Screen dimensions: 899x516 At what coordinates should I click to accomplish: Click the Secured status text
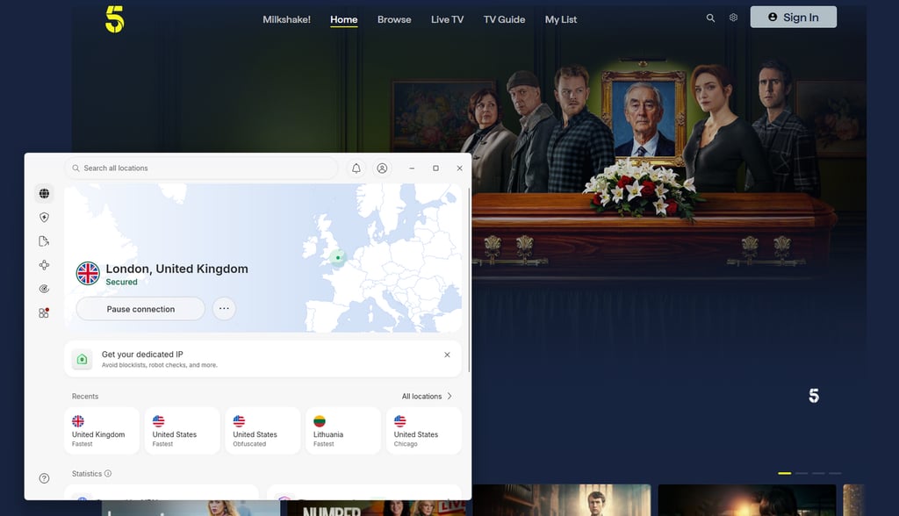point(121,282)
